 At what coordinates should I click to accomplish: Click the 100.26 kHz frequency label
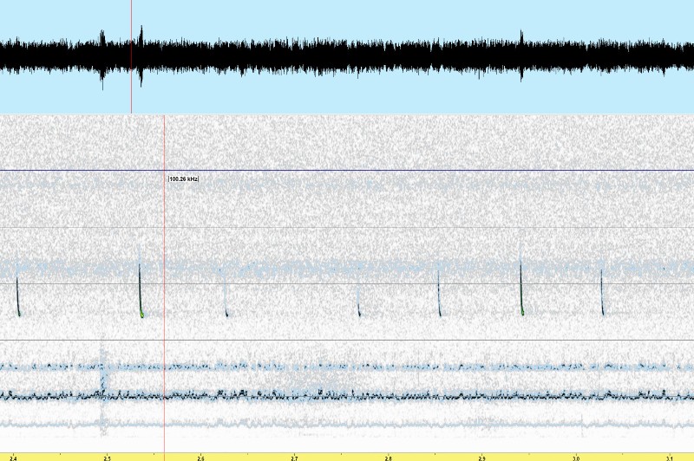(x=183, y=179)
